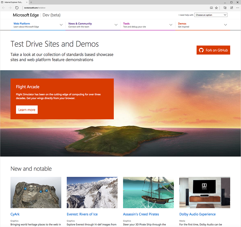The width and height of the screenshot is (241, 227).
Task: Make a web note with pen icon
Action: (232, 8)
